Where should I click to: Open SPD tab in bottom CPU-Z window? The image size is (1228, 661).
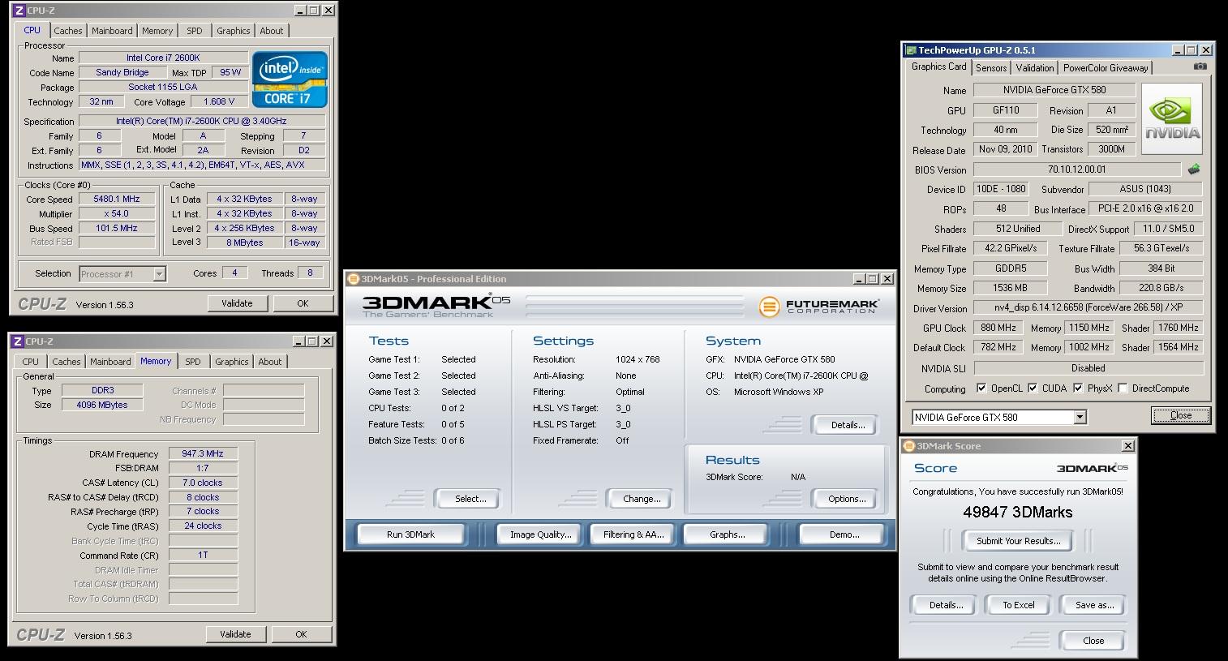(193, 362)
